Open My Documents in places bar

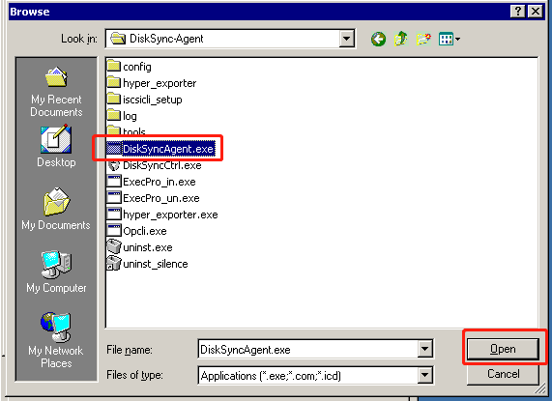coord(56,209)
